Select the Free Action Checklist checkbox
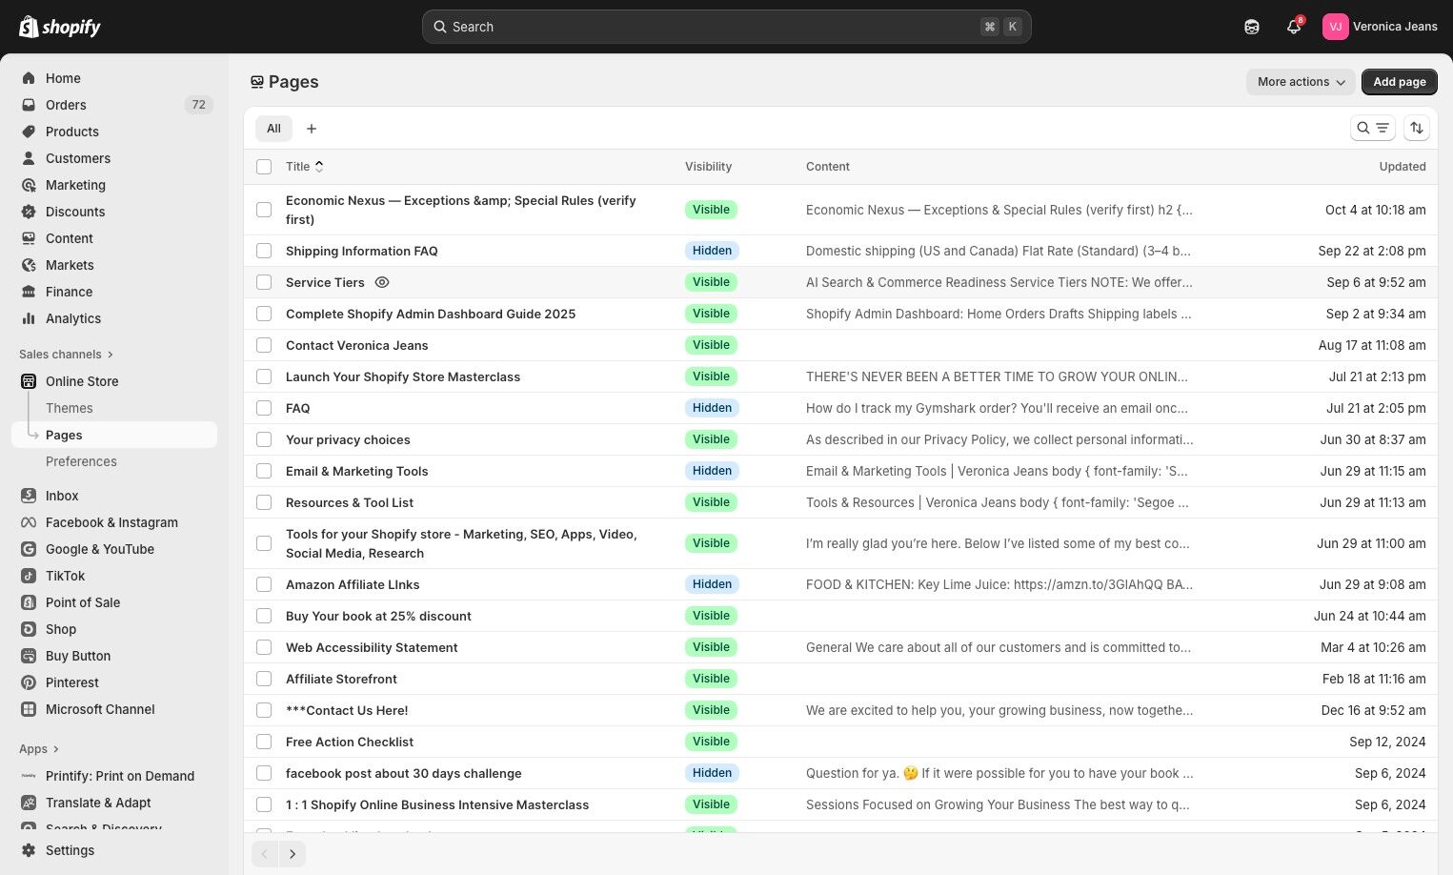Image resolution: width=1453 pixels, height=875 pixels. (x=264, y=742)
